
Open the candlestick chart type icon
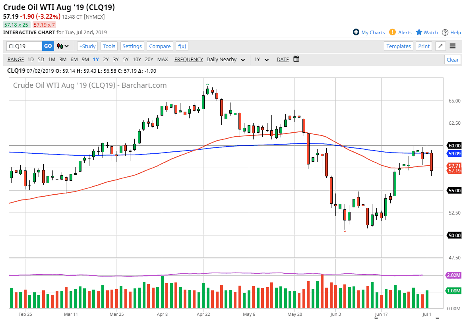(x=59, y=46)
